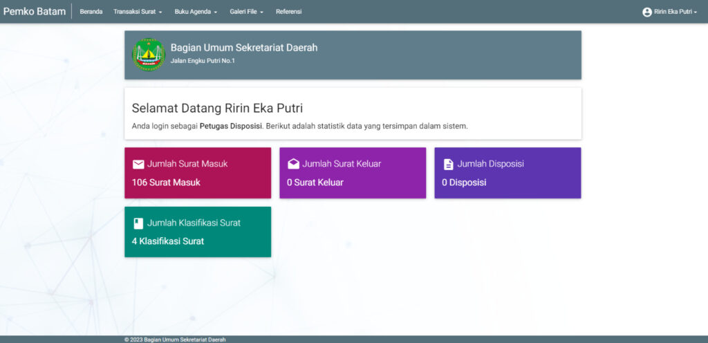Click the envelope icon on Surat Masuk card

pos(138,165)
